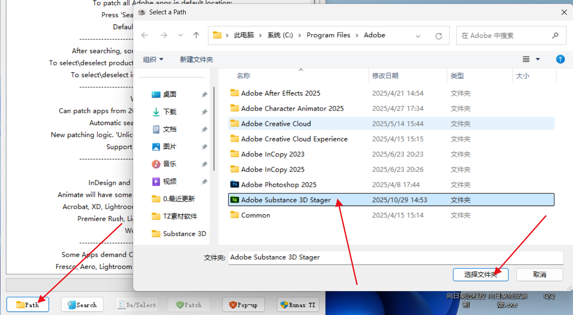
Task: Click the 图片 pictures icon in the sidebar
Action: click(156, 147)
